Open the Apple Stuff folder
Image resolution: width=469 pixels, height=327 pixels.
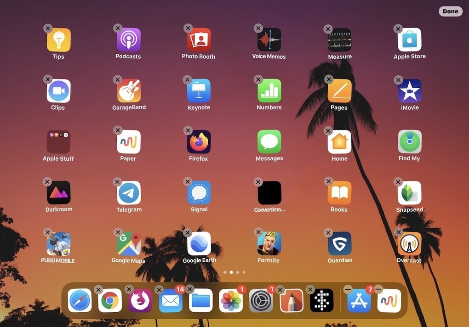[59, 142]
